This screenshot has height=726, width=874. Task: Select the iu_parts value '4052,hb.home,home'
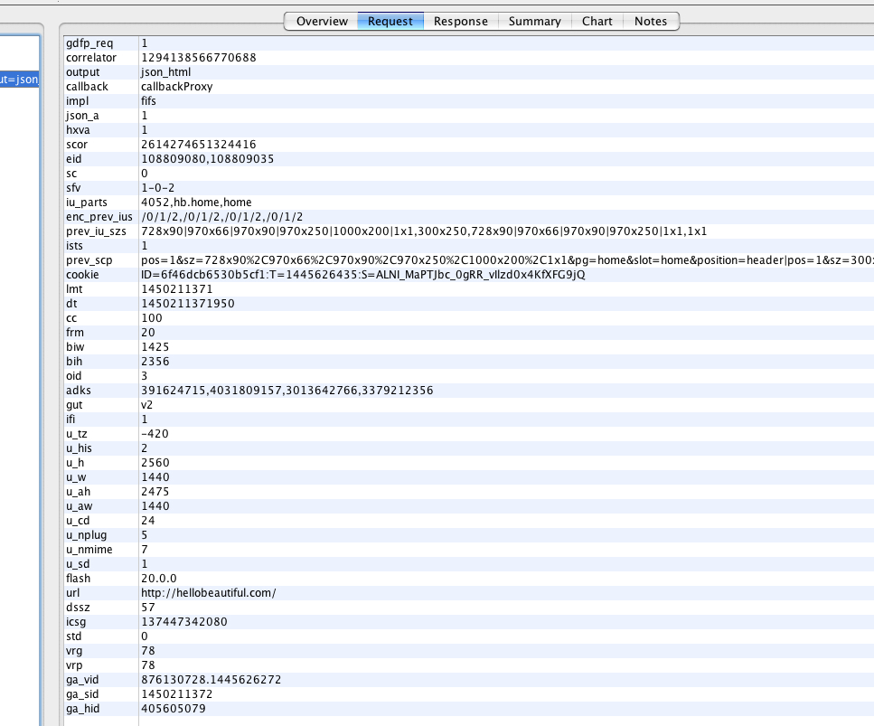click(196, 203)
